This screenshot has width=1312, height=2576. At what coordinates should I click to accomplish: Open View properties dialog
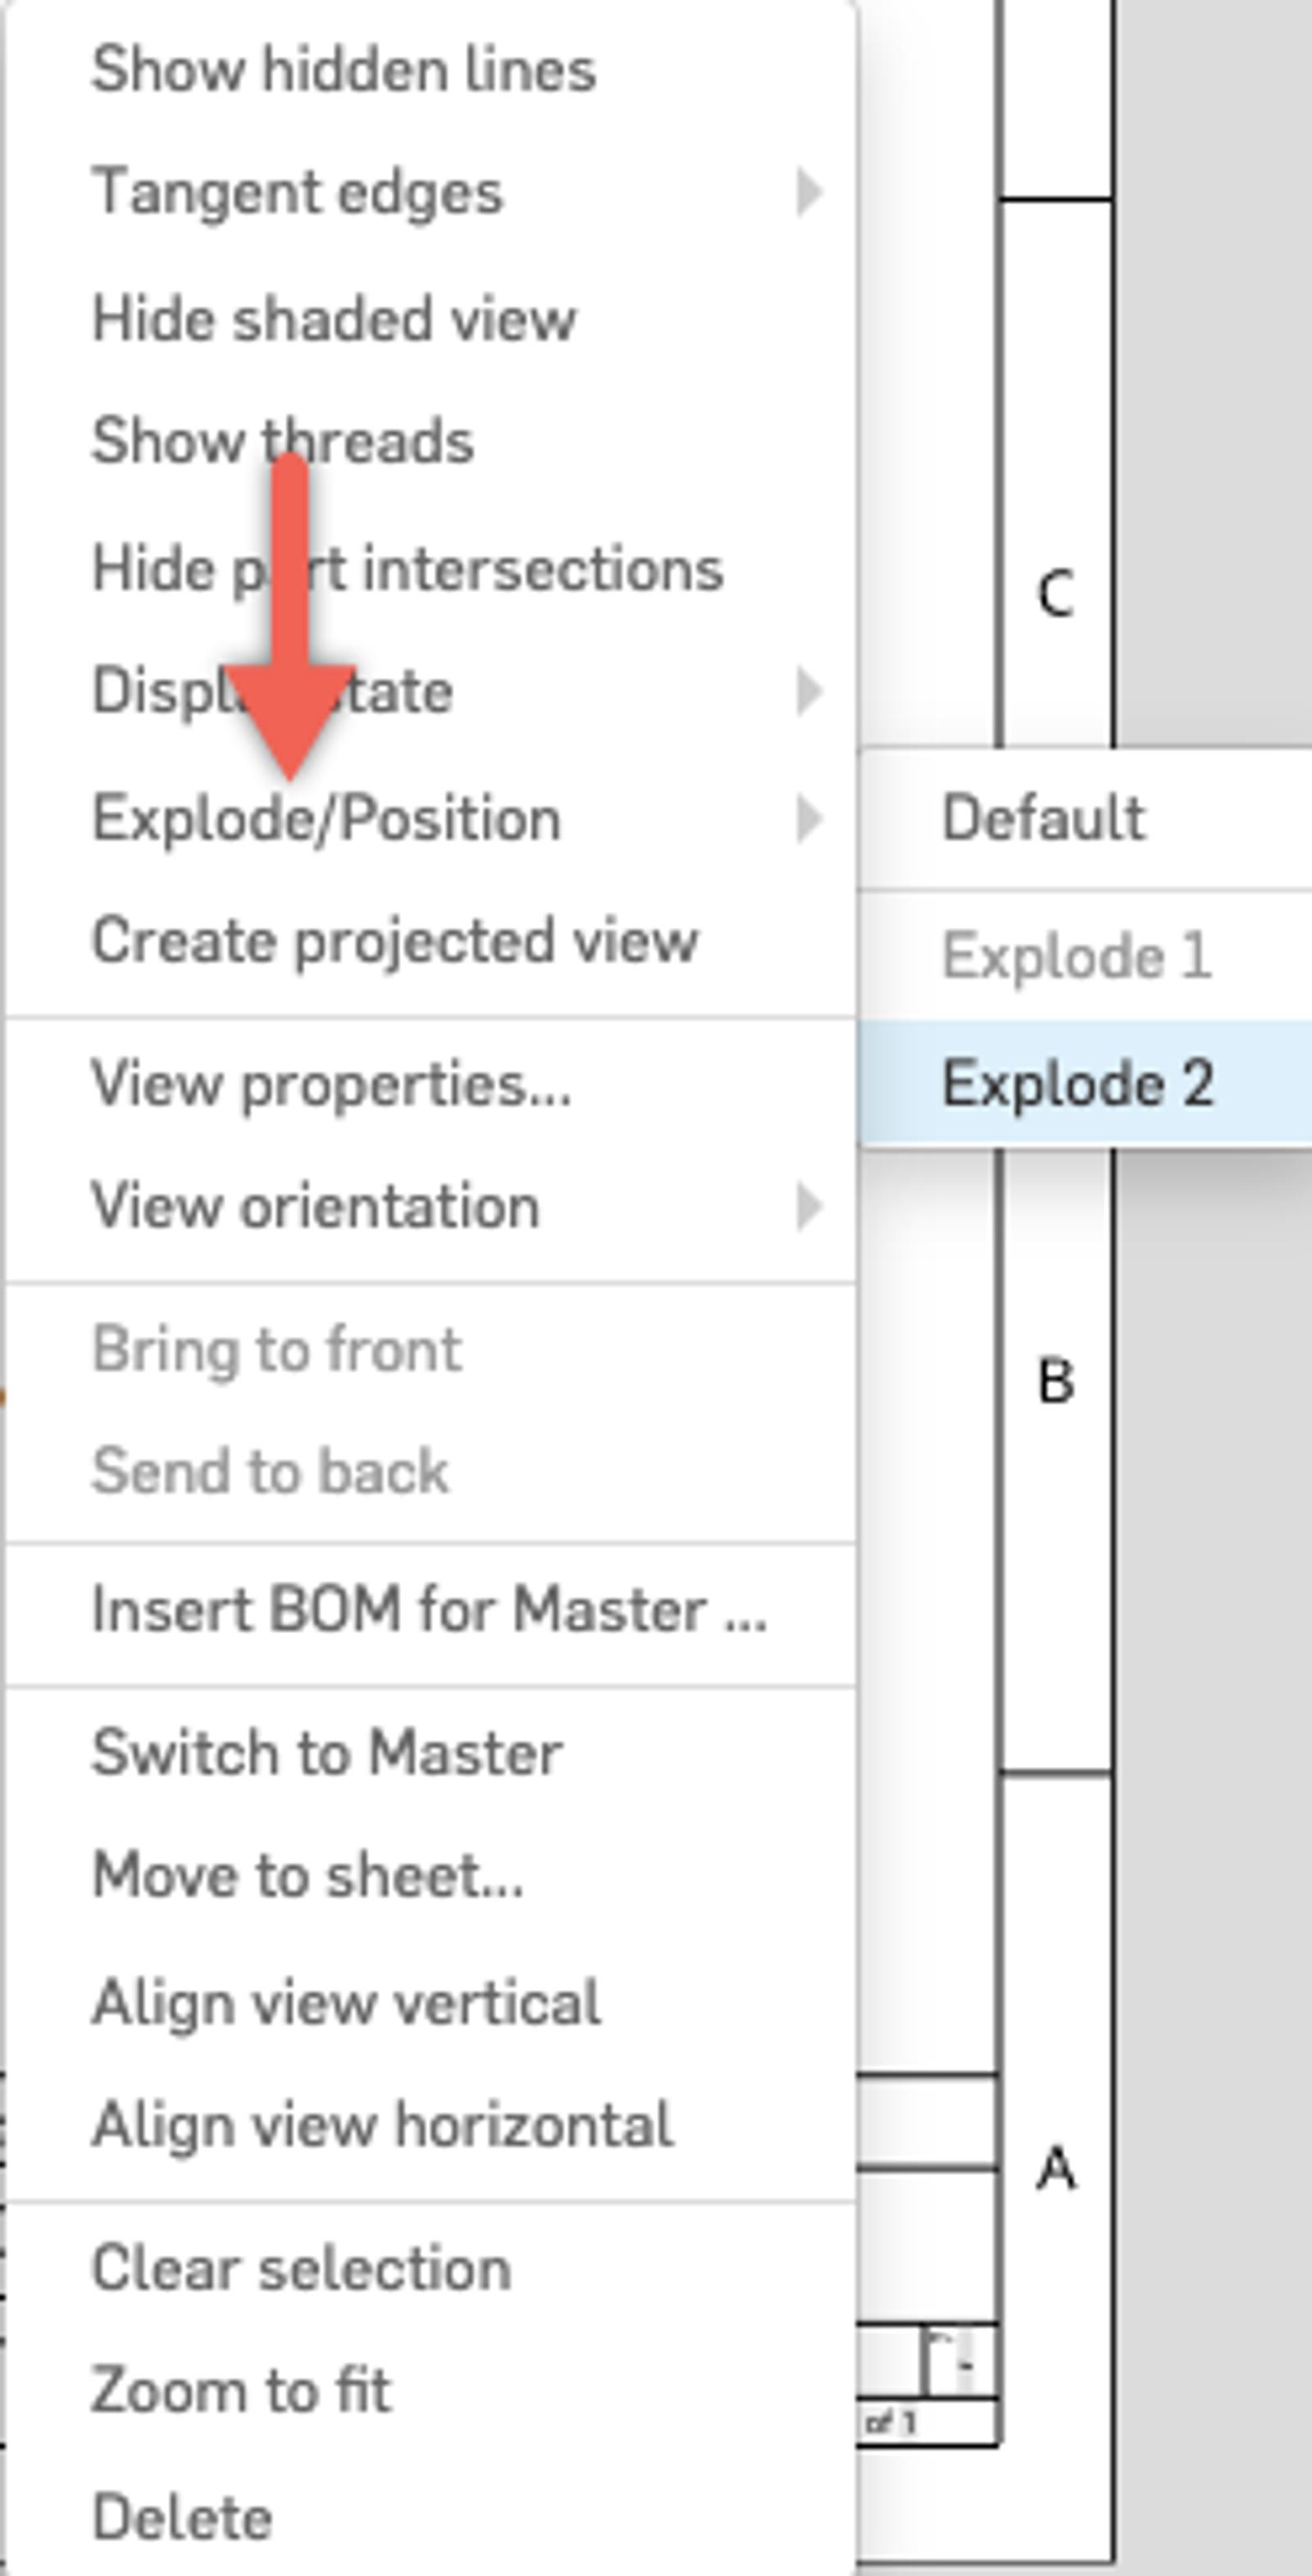[331, 1084]
